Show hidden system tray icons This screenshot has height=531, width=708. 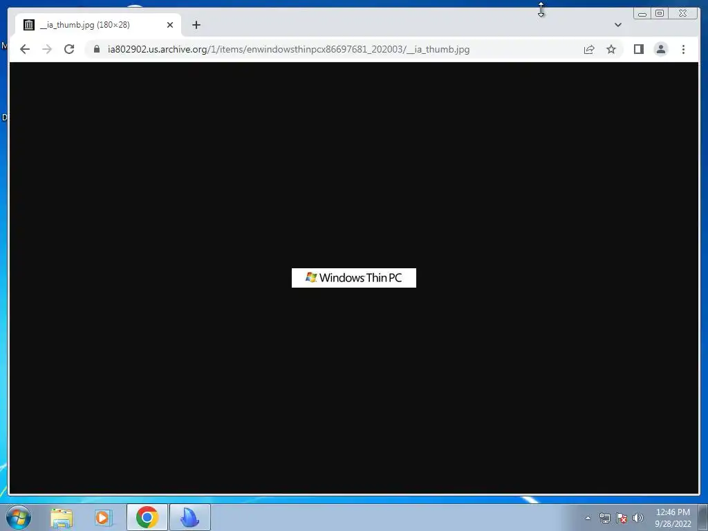click(x=588, y=518)
